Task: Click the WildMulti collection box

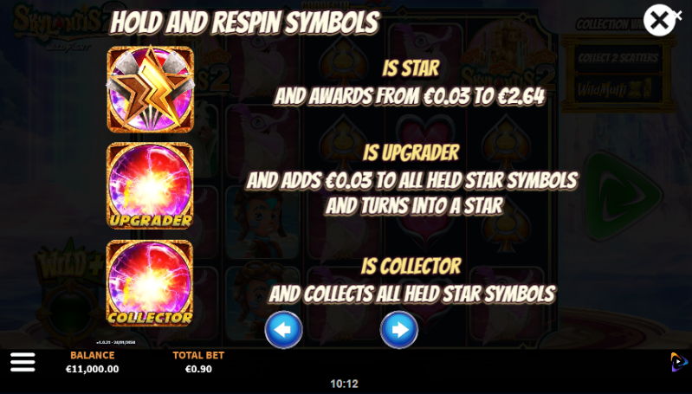Action: 618,89
